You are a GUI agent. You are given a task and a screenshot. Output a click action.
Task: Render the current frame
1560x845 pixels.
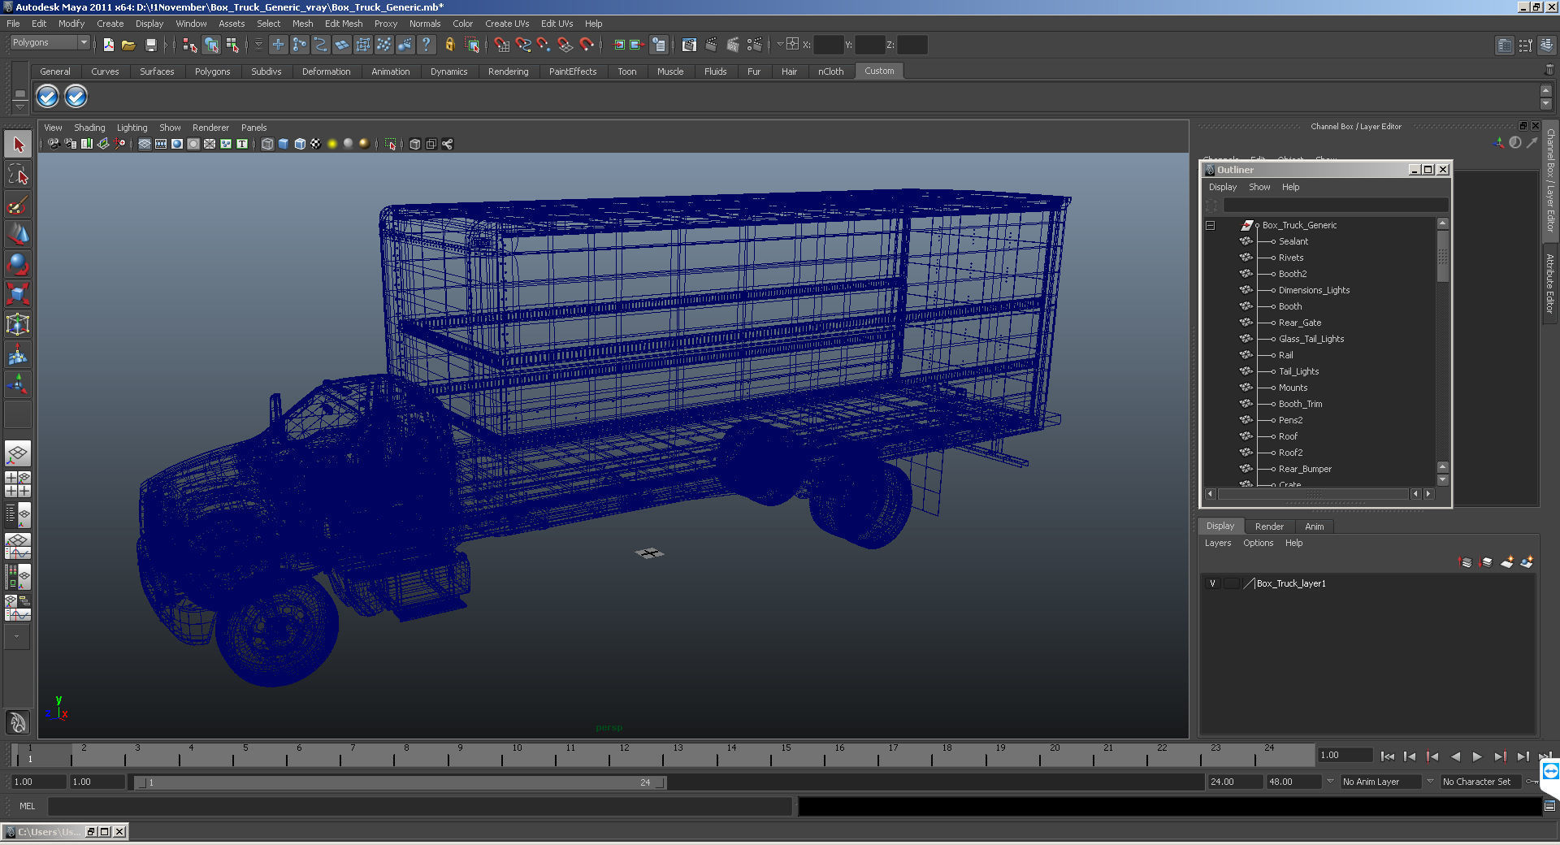click(711, 45)
